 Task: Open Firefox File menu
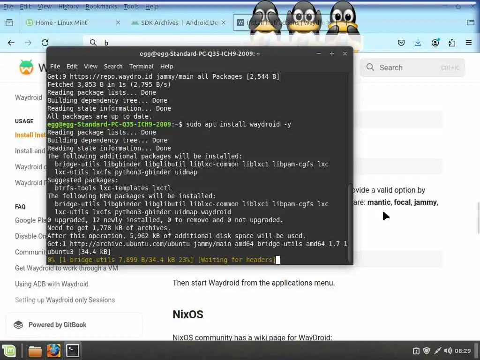(8, 6)
